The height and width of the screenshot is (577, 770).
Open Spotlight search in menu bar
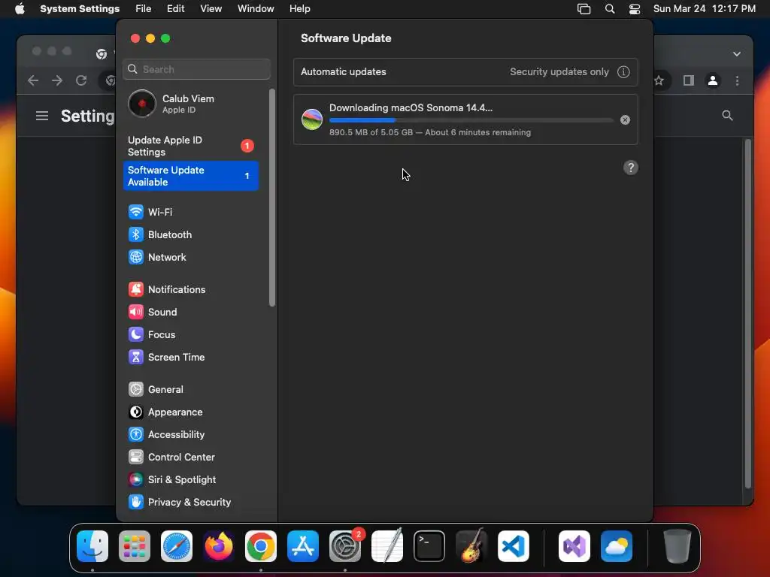coord(609,9)
